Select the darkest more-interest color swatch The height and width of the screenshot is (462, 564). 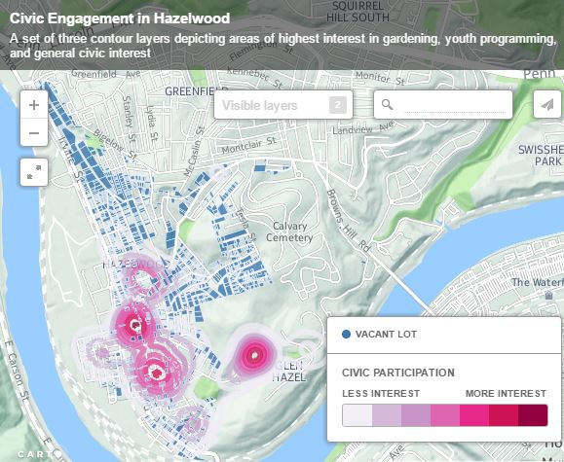[533, 415]
